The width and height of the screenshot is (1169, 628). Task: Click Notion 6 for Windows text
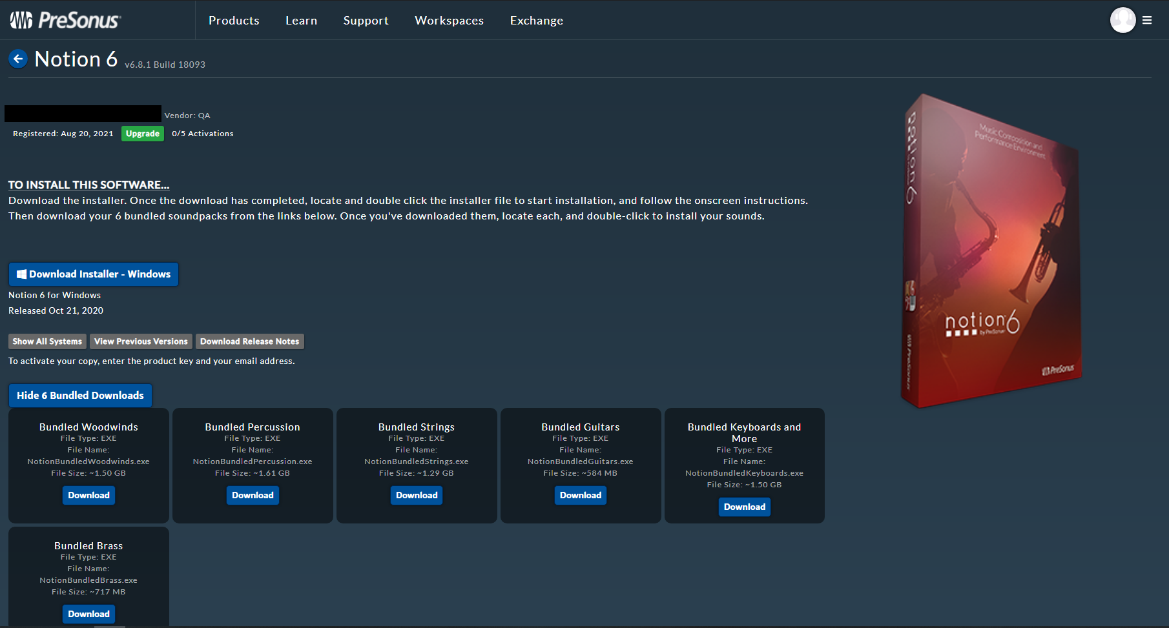click(54, 295)
